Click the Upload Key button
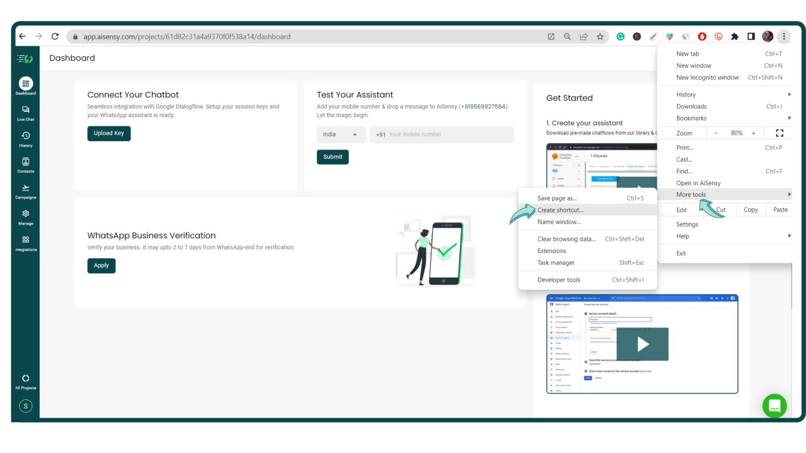This screenshot has height=453, width=806. click(x=109, y=133)
